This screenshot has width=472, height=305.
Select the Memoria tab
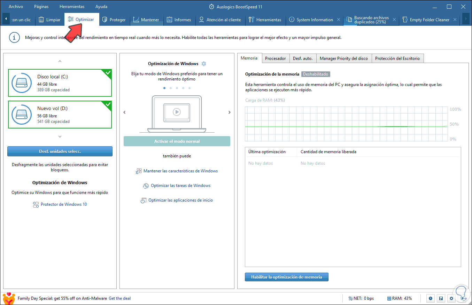click(x=249, y=58)
